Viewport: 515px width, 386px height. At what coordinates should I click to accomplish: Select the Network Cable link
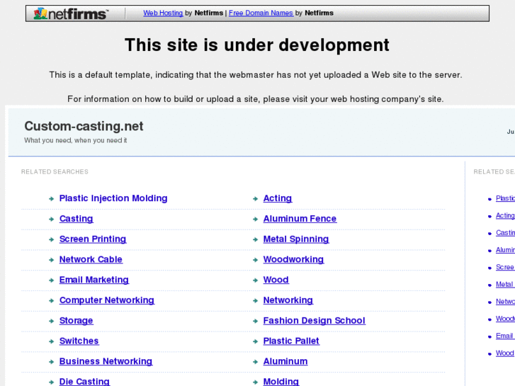[x=91, y=259]
